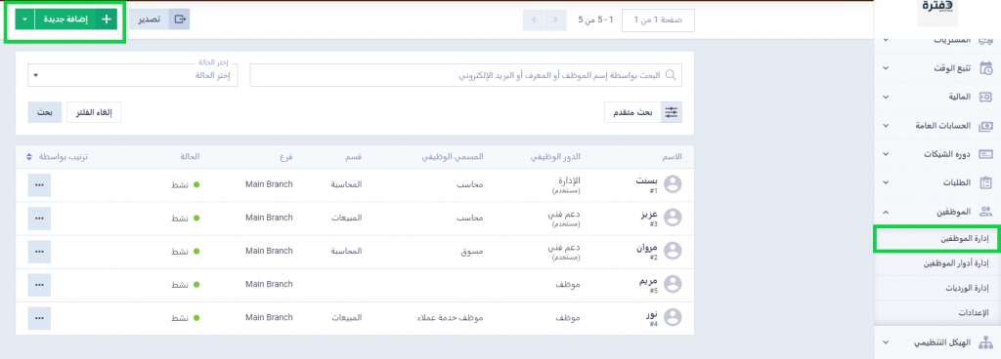This screenshot has width=1001, height=359.
Task: Click the تتبع الوقت time tracking icon
Action: point(985,67)
